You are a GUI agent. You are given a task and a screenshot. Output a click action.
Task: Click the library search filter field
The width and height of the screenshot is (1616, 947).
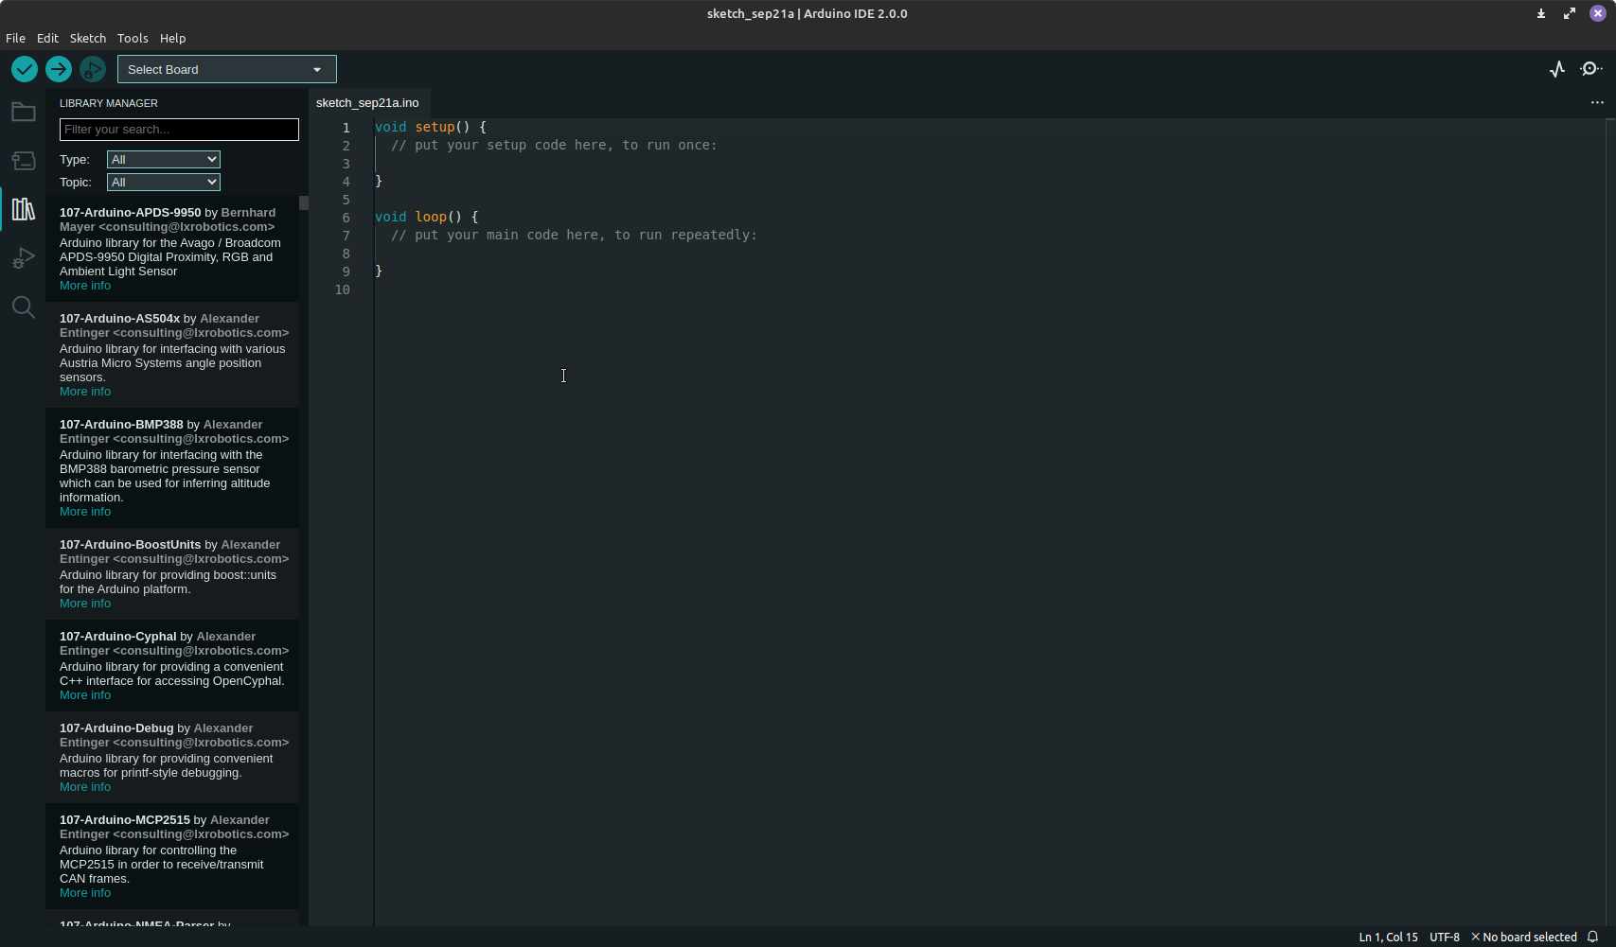(x=179, y=130)
